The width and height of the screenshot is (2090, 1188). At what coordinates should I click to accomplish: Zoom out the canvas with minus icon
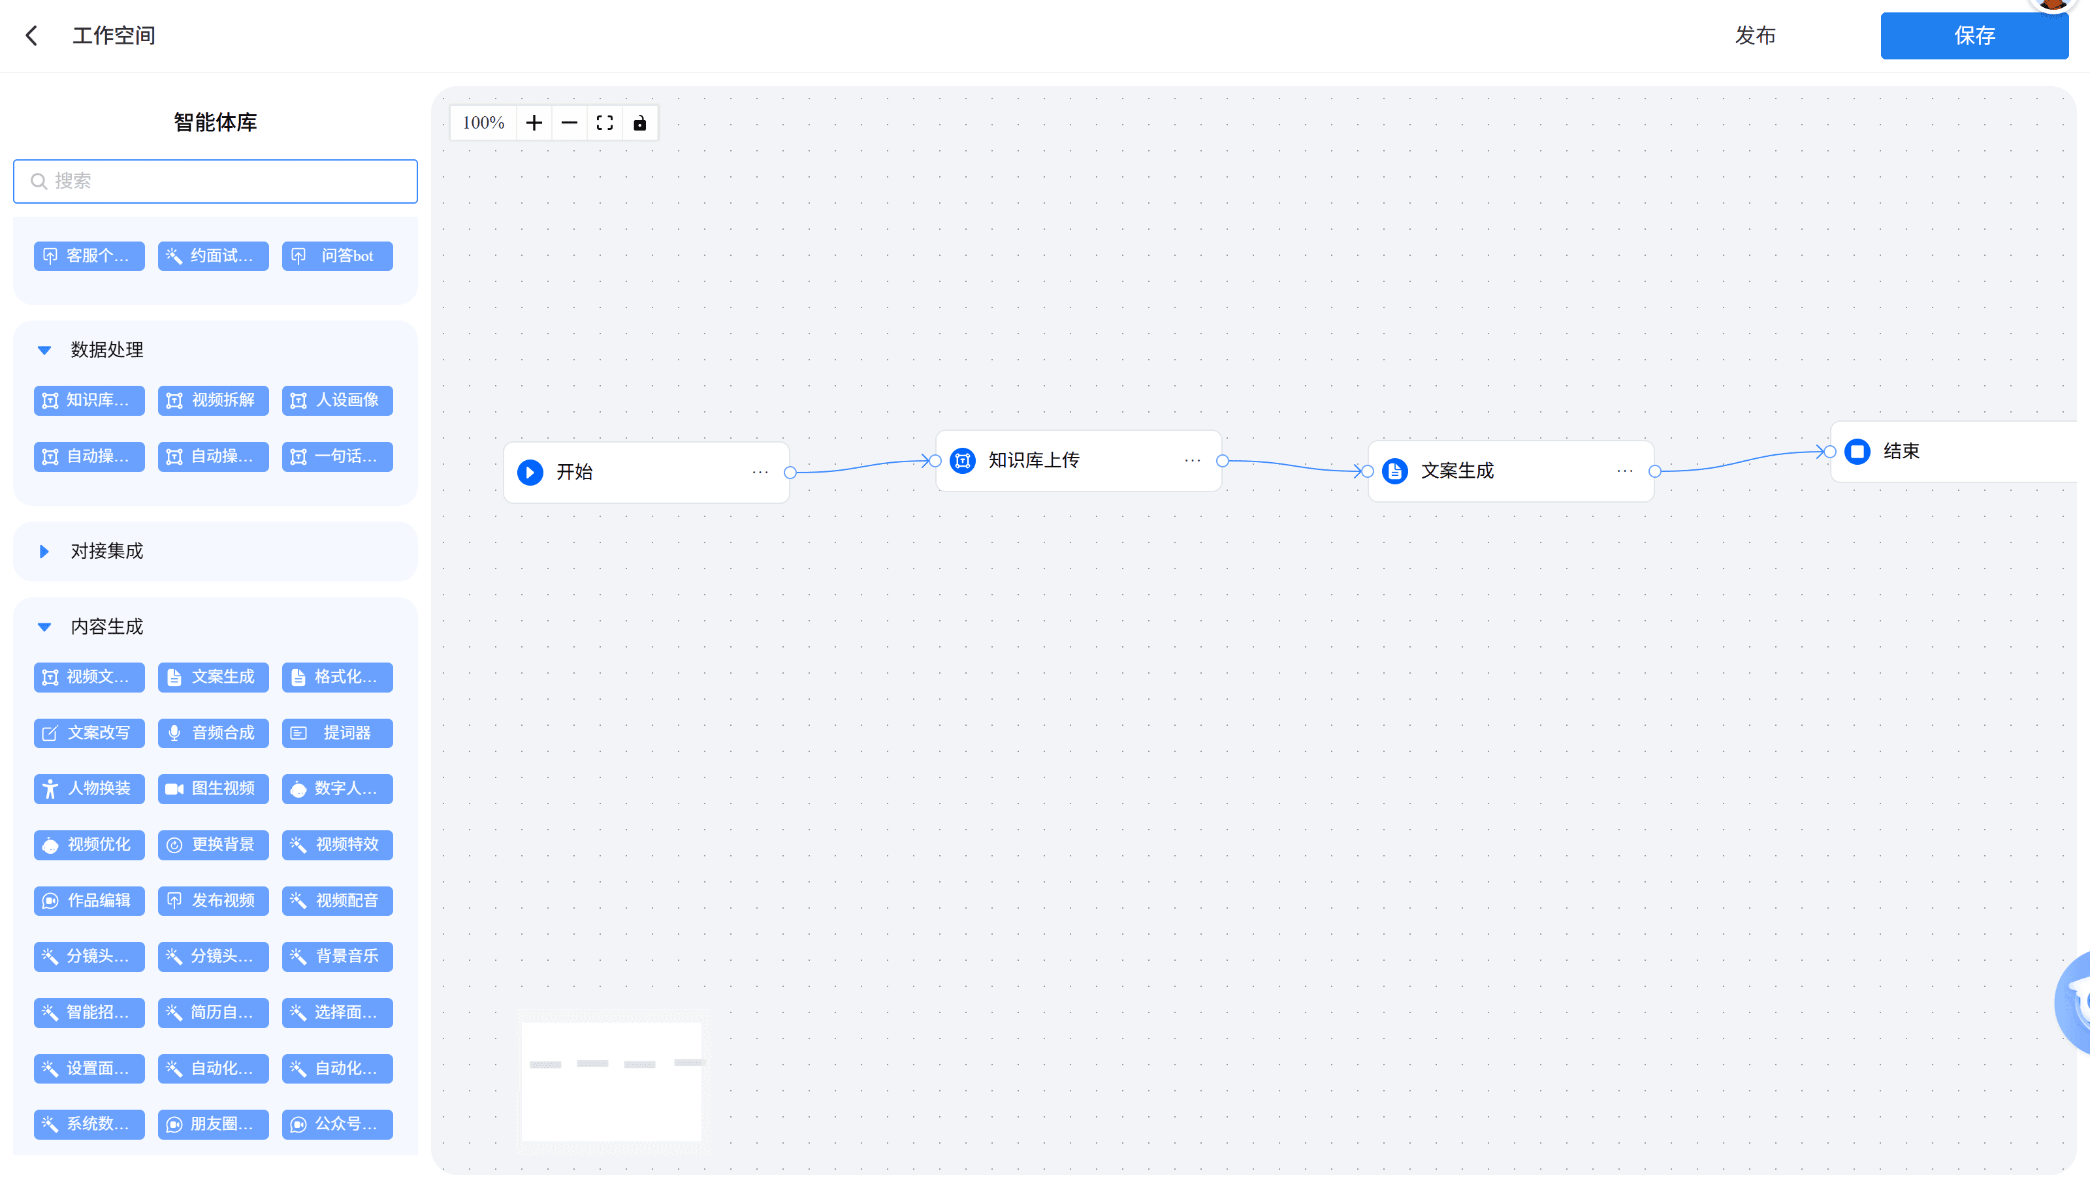tap(569, 123)
